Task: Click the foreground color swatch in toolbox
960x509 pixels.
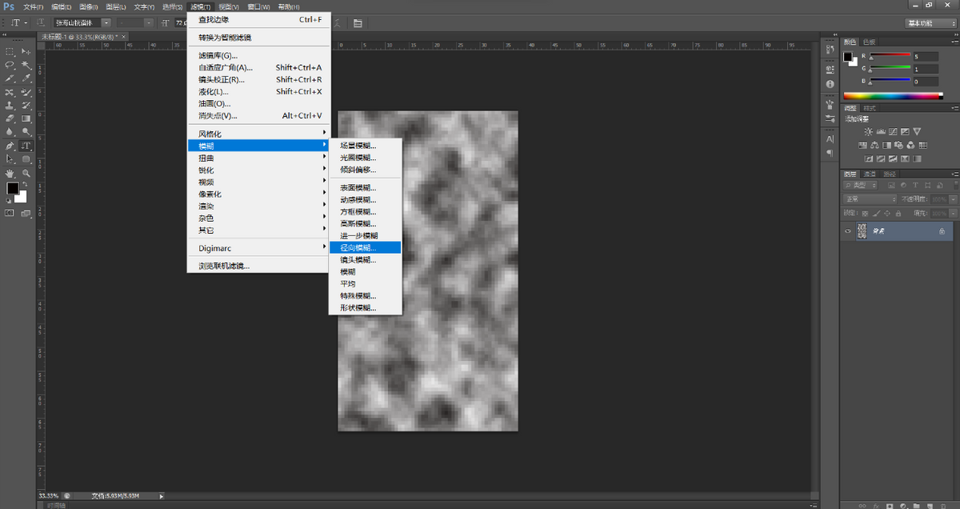Action: pos(13,188)
